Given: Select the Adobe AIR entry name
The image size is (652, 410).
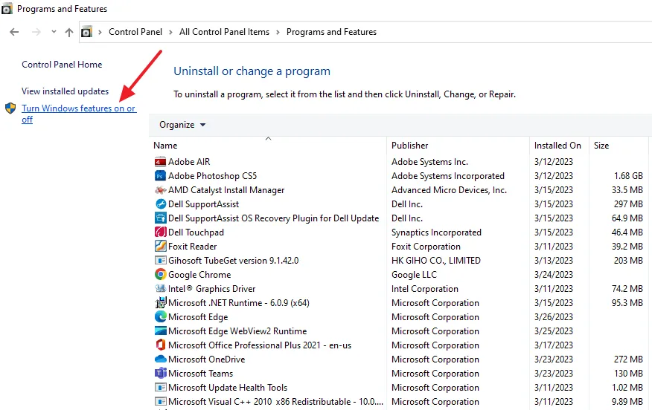Looking at the screenshot, I should point(189,162).
